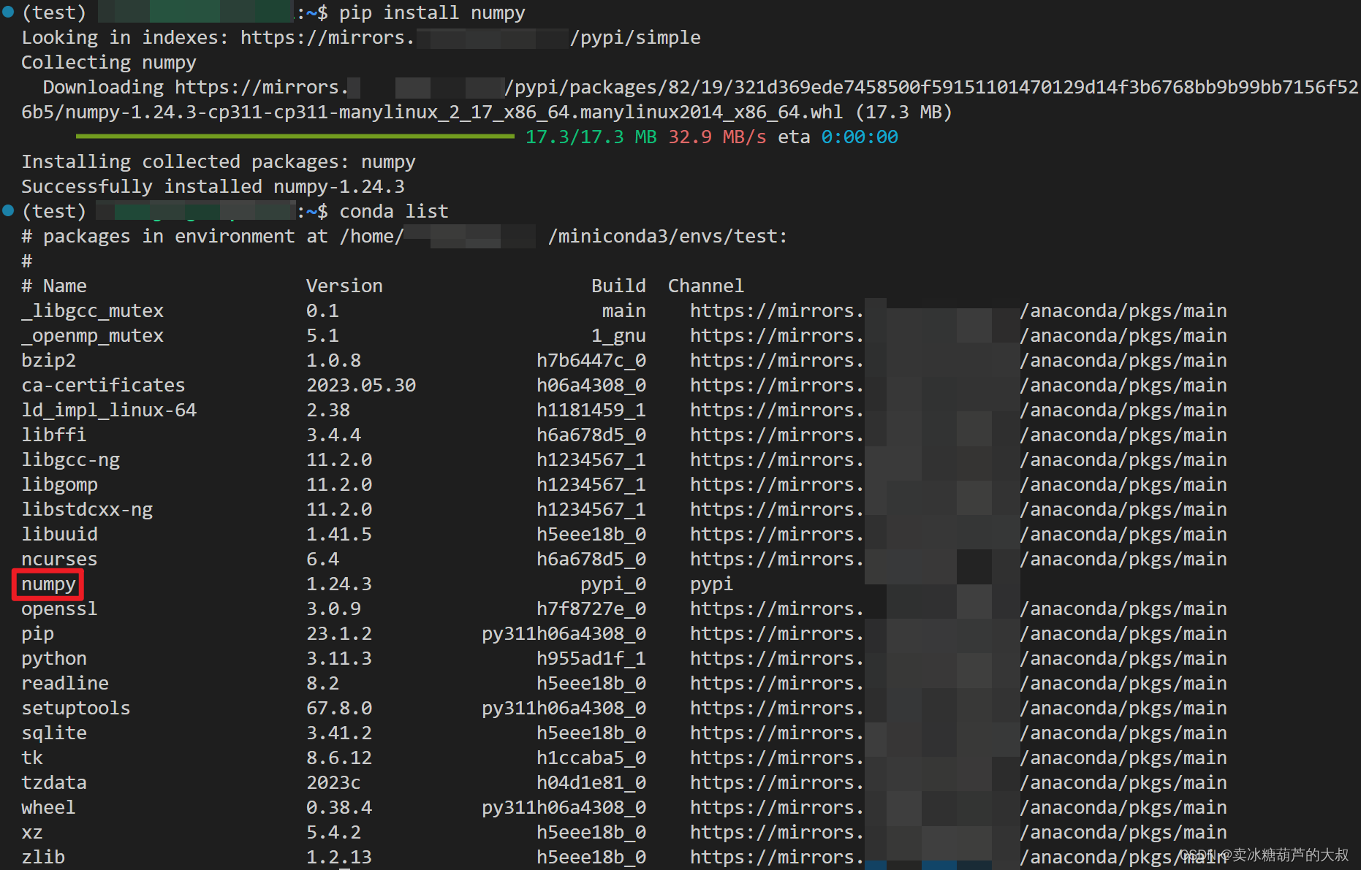Click the '2023.05.30' ca-certificates version
The height and width of the screenshot is (870, 1361).
coord(361,386)
